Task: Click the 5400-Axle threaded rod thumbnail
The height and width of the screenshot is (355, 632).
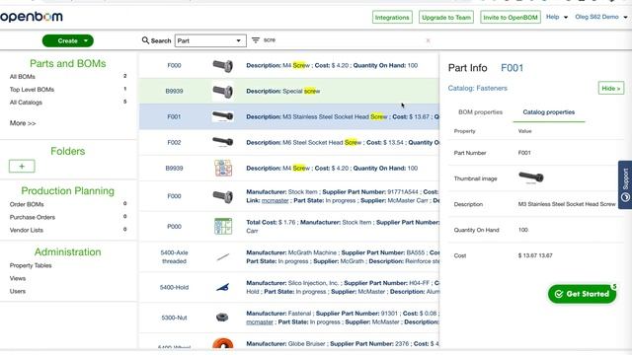Action: click(223, 256)
